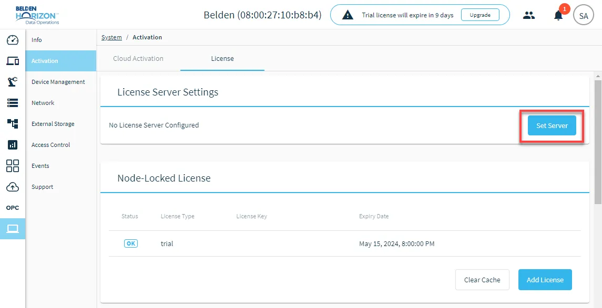The height and width of the screenshot is (308, 602).
Task: Select the cloud upload icon in sidebar
Action: pos(13,187)
